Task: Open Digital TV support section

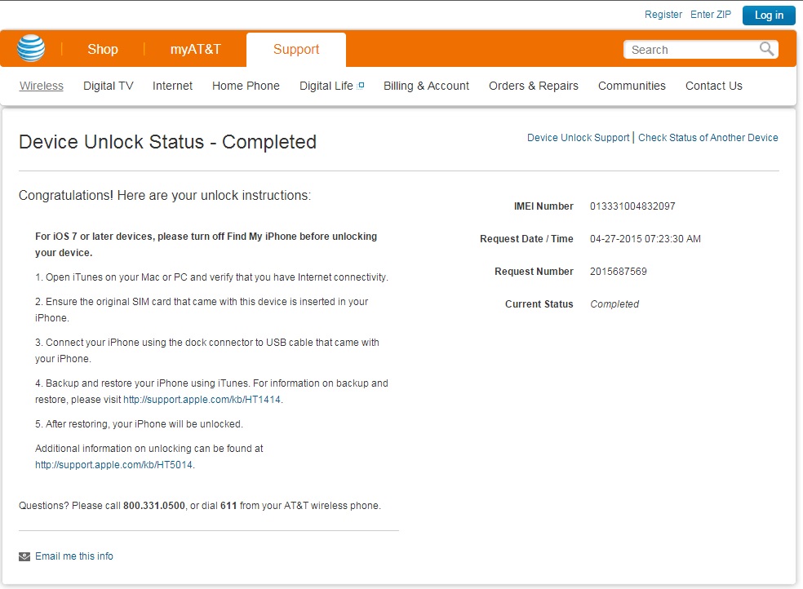Action: [x=108, y=86]
